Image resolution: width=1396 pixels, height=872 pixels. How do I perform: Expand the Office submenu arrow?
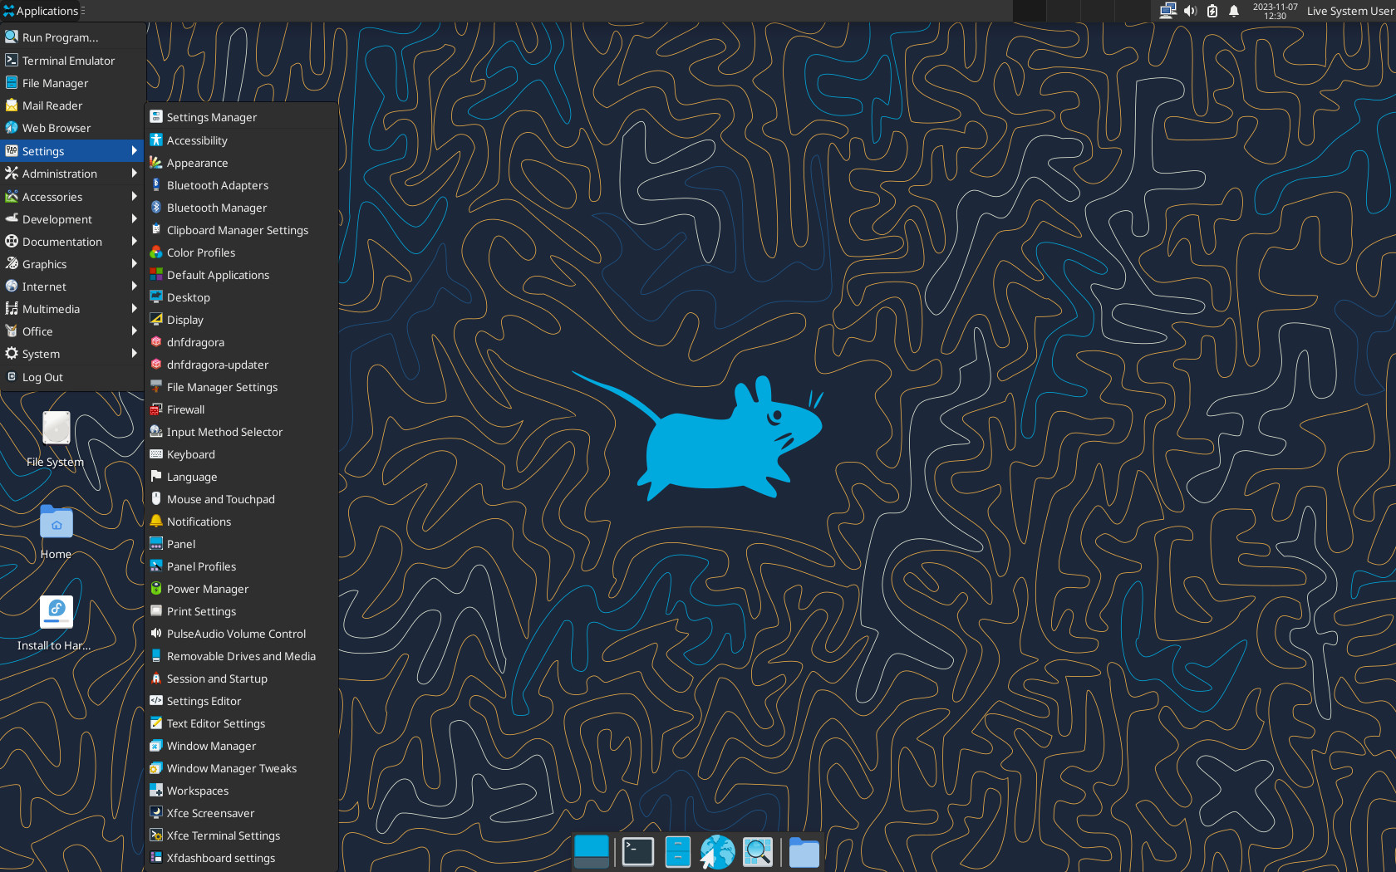pos(134,331)
